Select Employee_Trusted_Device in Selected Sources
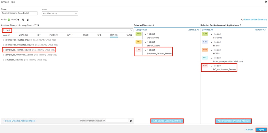 coord(159,54)
